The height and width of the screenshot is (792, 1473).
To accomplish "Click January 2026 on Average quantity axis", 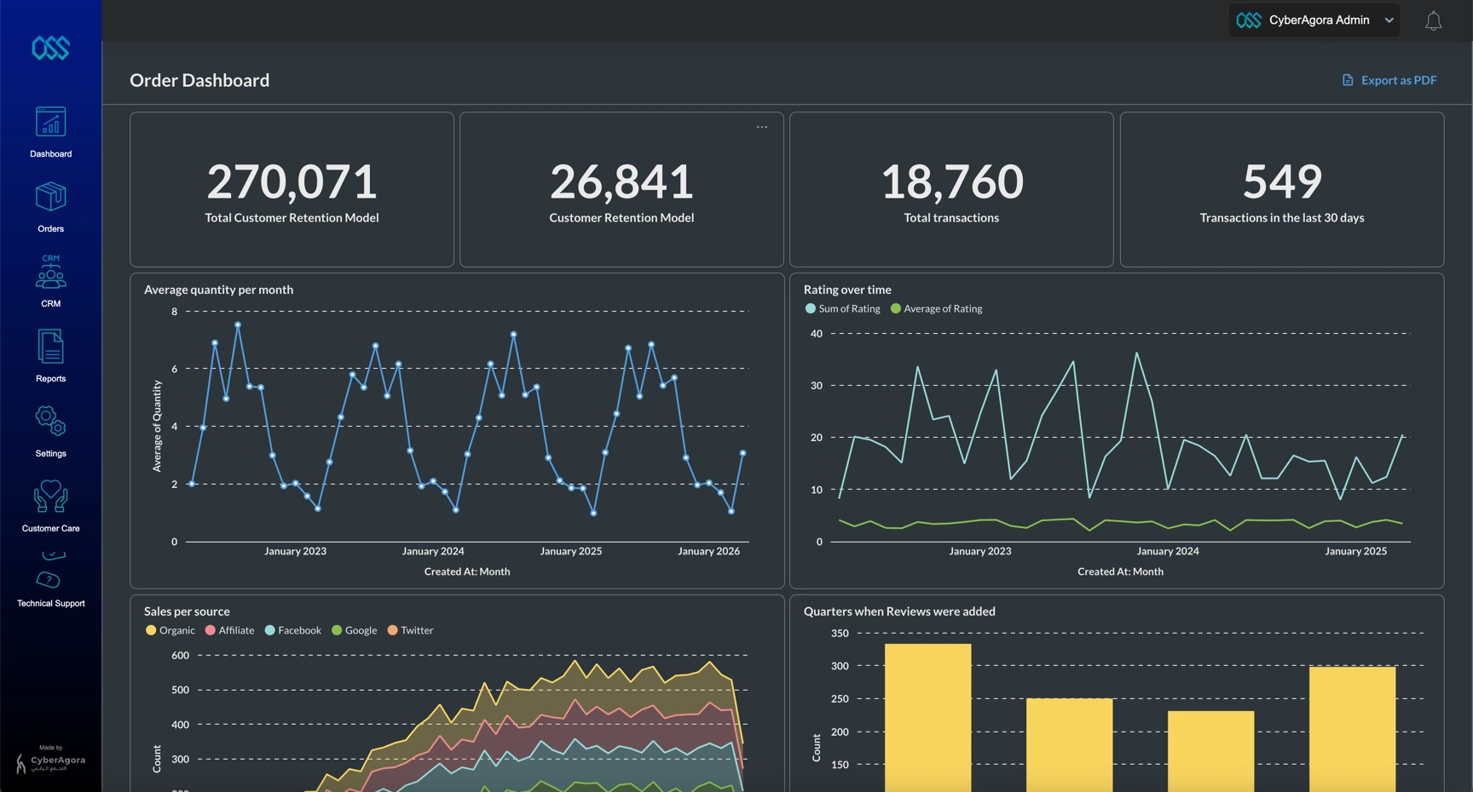I will tap(708, 551).
